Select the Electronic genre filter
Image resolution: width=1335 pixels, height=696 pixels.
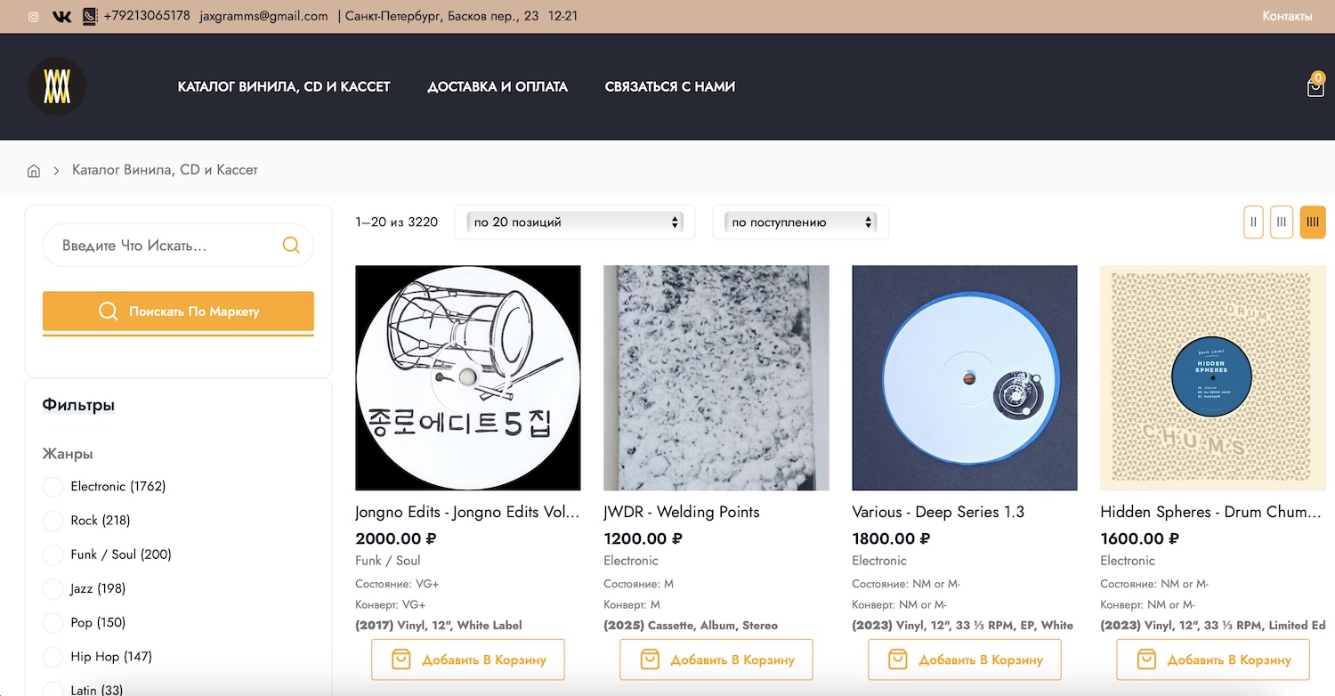click(53, 487)
